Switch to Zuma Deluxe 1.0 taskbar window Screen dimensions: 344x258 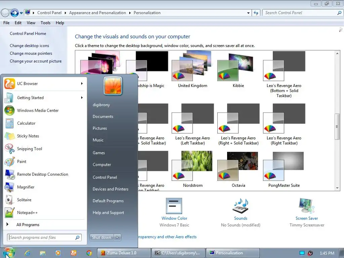click(x=124, y=253)
